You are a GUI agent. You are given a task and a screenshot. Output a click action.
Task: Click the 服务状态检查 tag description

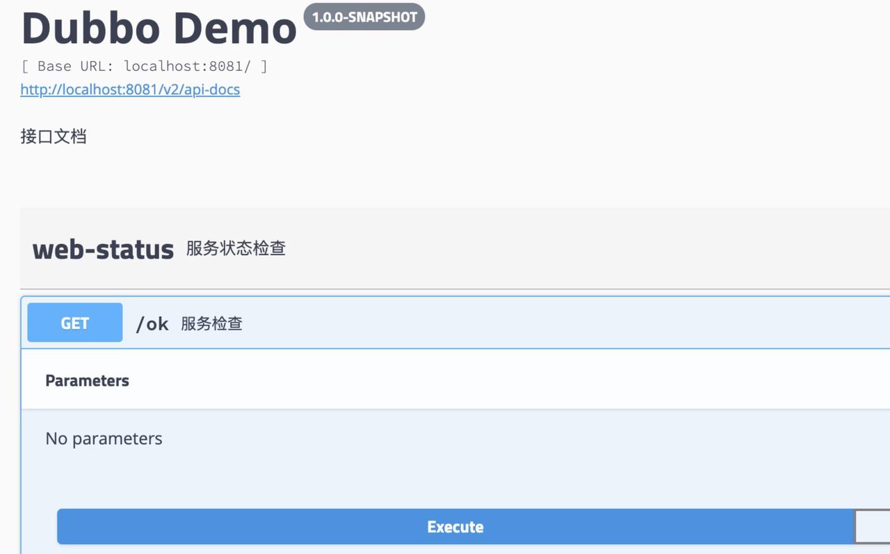pyautogui.click(x=236, y=249)
